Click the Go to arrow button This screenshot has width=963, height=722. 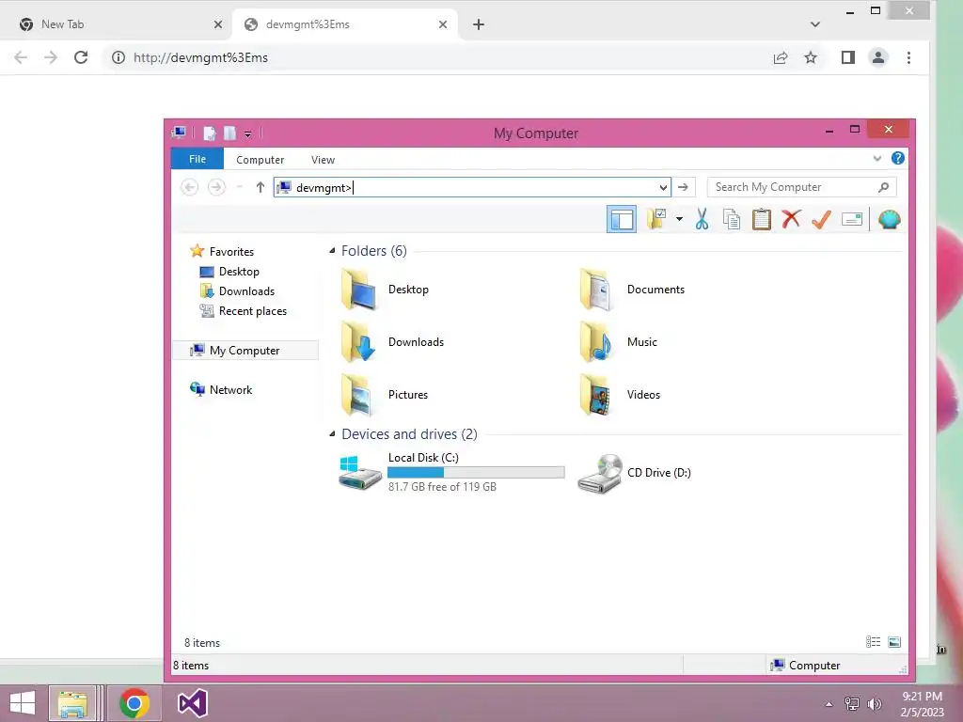click(683, 187)
